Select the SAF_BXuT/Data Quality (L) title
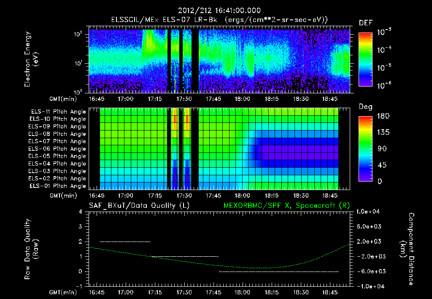Screen dimensions: 432x299 [x=139, y=206]
